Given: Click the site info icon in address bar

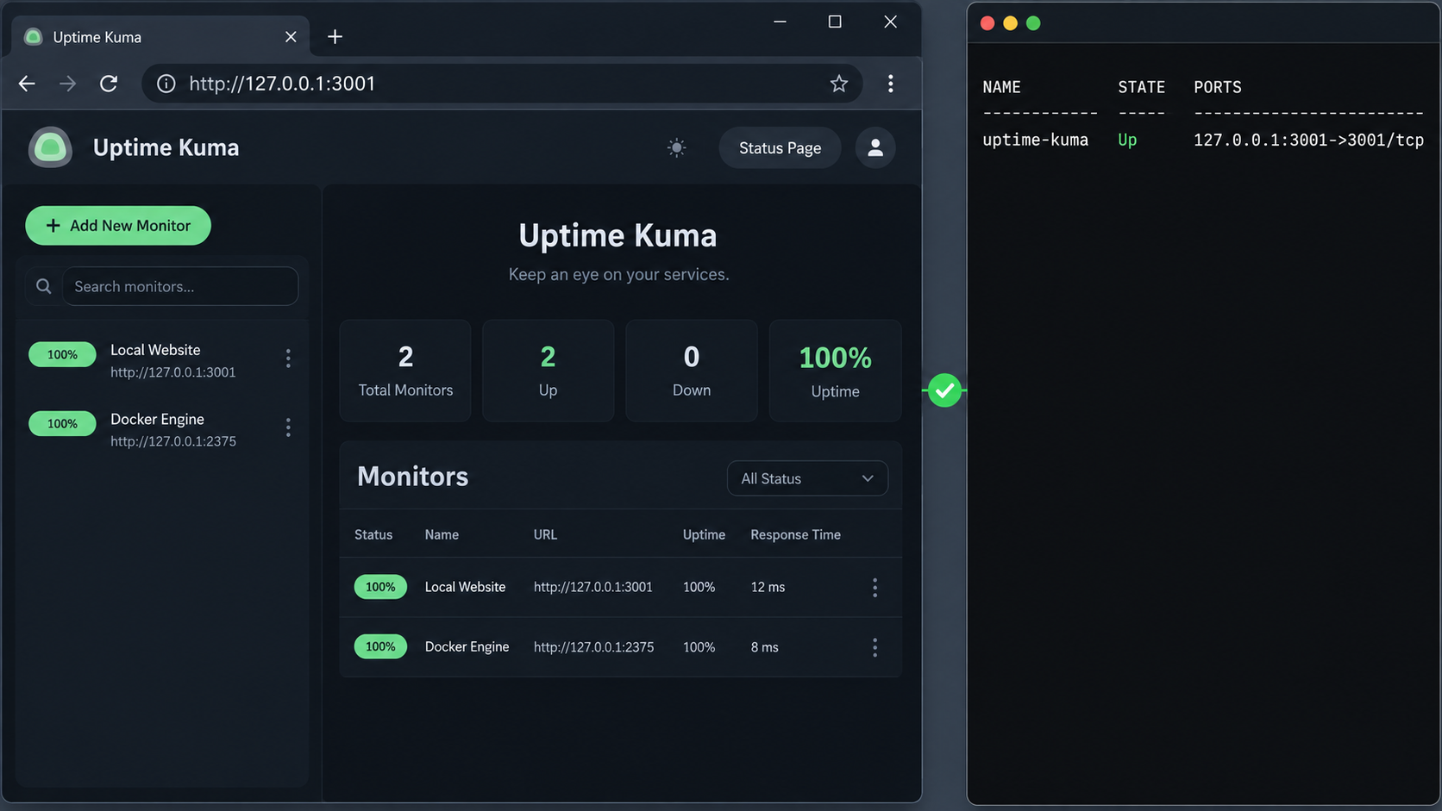Looking at the screenshot, I should (166, 84).
